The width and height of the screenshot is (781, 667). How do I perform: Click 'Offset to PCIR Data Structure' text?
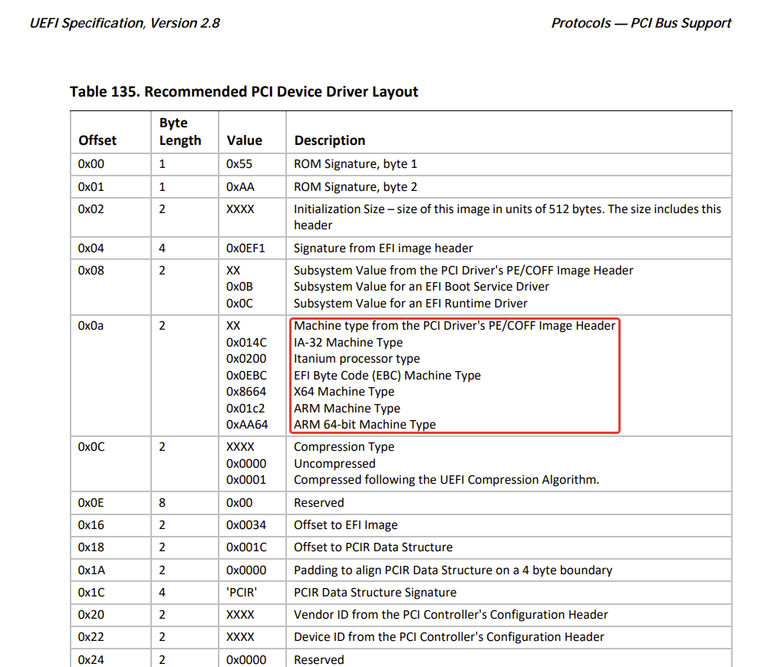[x=373, y=547]
